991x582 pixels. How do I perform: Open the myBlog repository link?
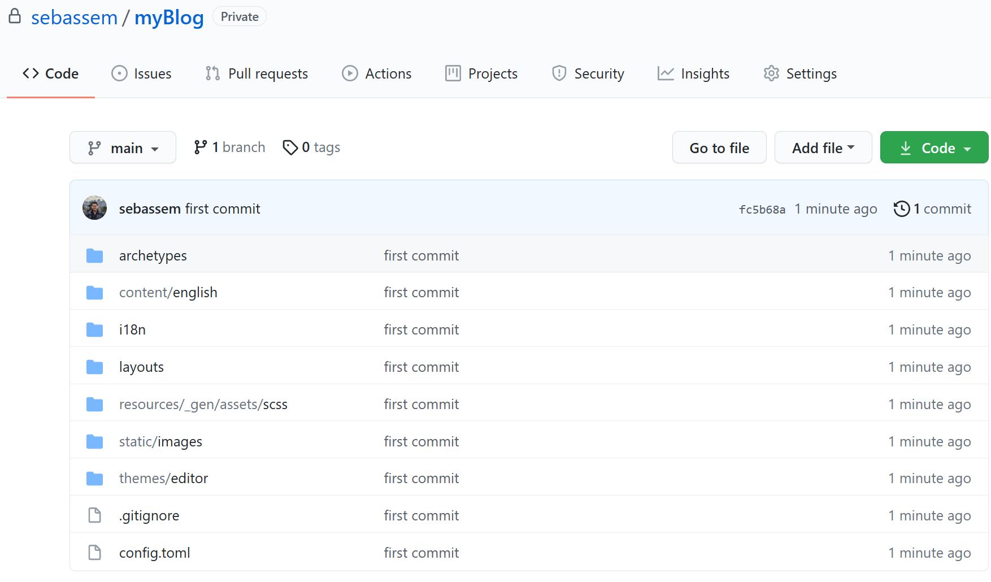(x=169, y=18)
